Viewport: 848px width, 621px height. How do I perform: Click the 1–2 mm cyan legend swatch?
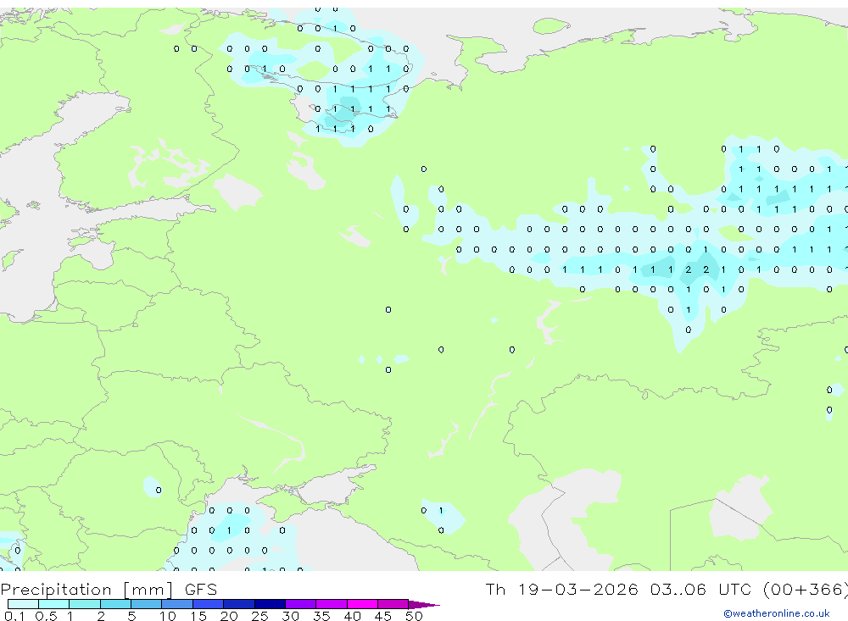click(85, 604)
